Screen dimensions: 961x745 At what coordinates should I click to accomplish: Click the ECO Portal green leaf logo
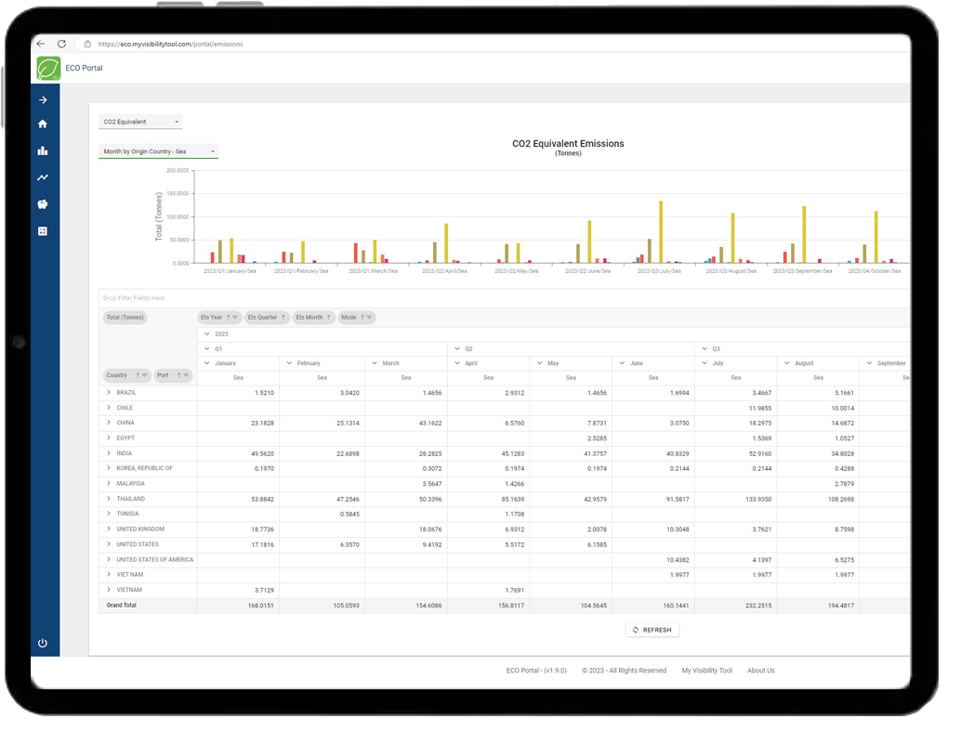48,68
